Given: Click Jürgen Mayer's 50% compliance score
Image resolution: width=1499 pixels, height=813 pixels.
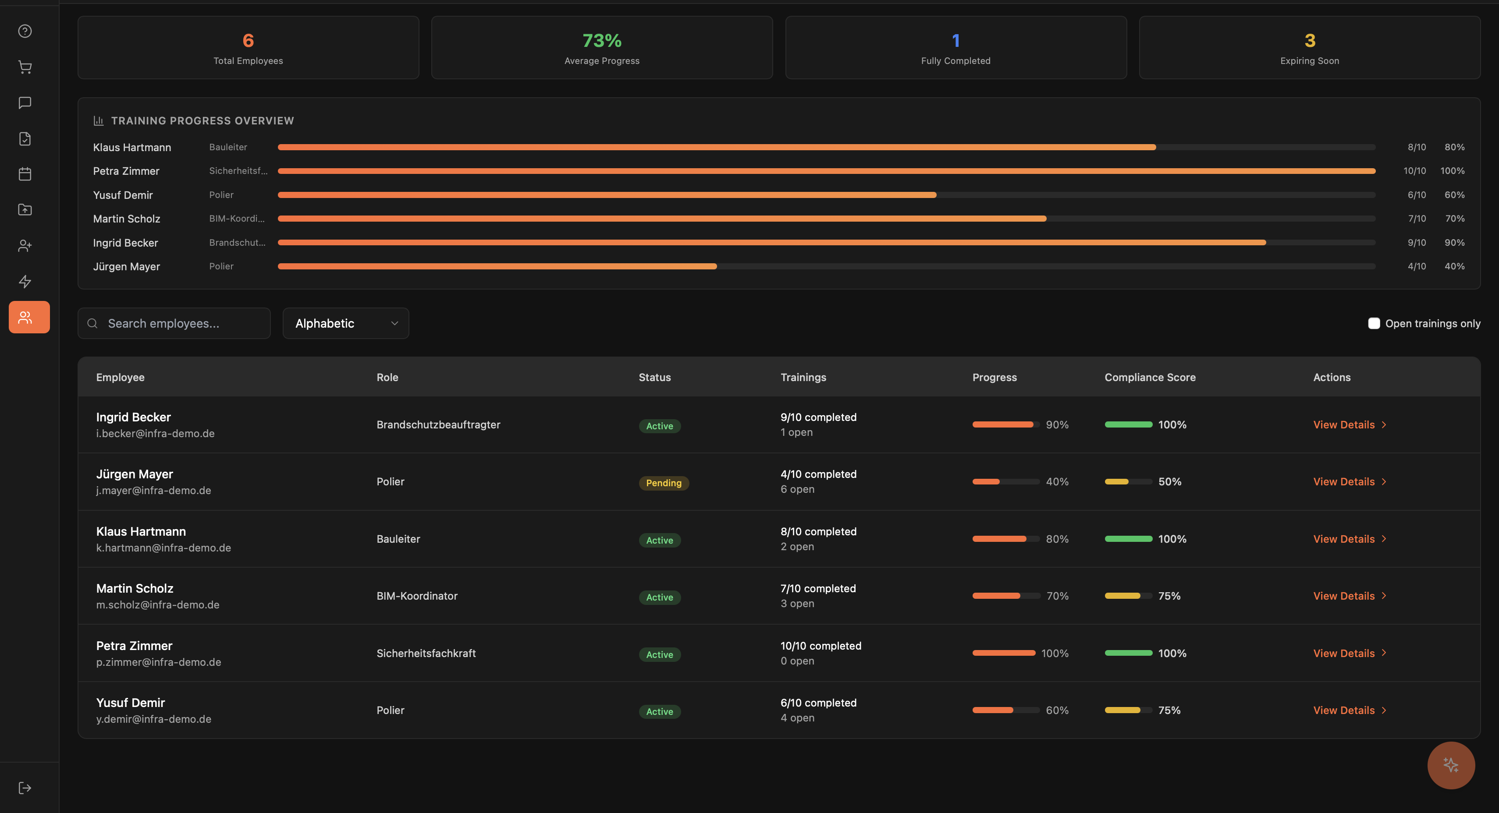Looking at the screenshot, I should tap(1170, 482).
